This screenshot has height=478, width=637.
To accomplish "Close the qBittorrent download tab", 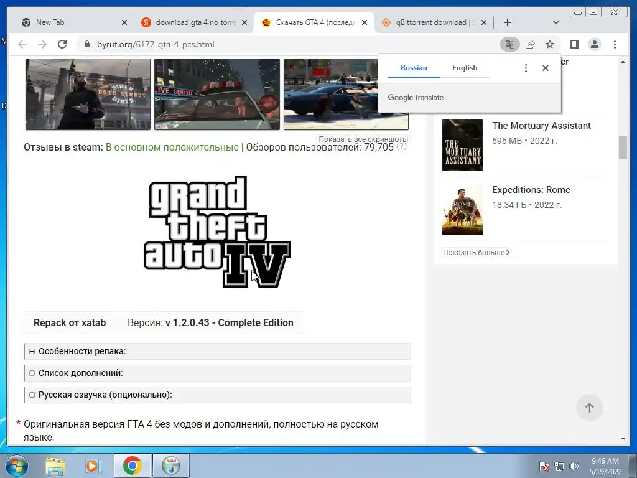I will [484, 22].
